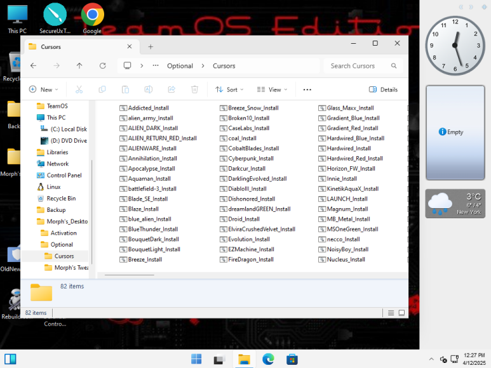The height and width of the screenshot is (368, 491).
Task: Click the Delete trash icon
Action: [x=194, y=89]
